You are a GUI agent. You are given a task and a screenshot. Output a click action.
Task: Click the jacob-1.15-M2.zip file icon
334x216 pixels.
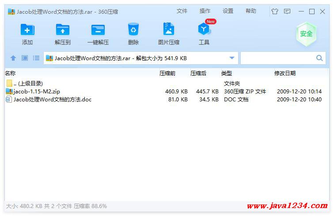click(x=9, y=91)
